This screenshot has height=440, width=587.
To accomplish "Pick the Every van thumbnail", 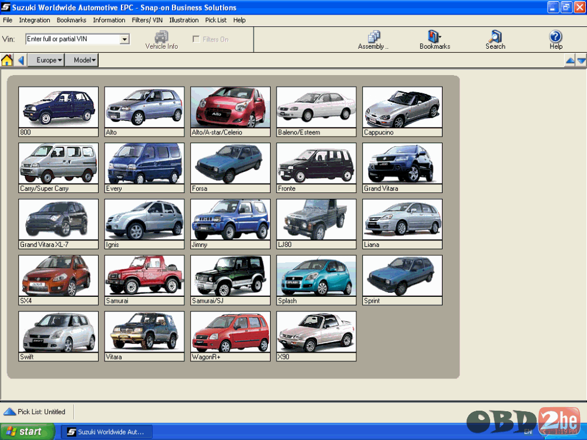I will 144,168.
